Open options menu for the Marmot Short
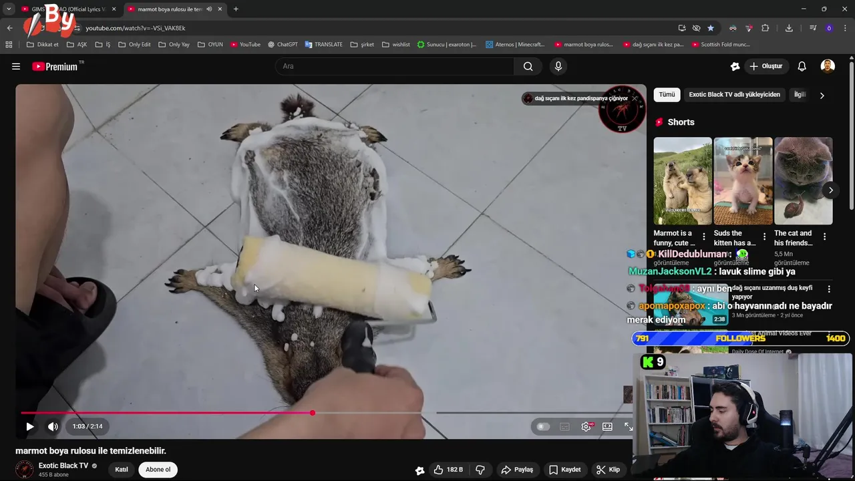Image resolution: width=855 pixels, height=481 pixels. click(704, 236)
